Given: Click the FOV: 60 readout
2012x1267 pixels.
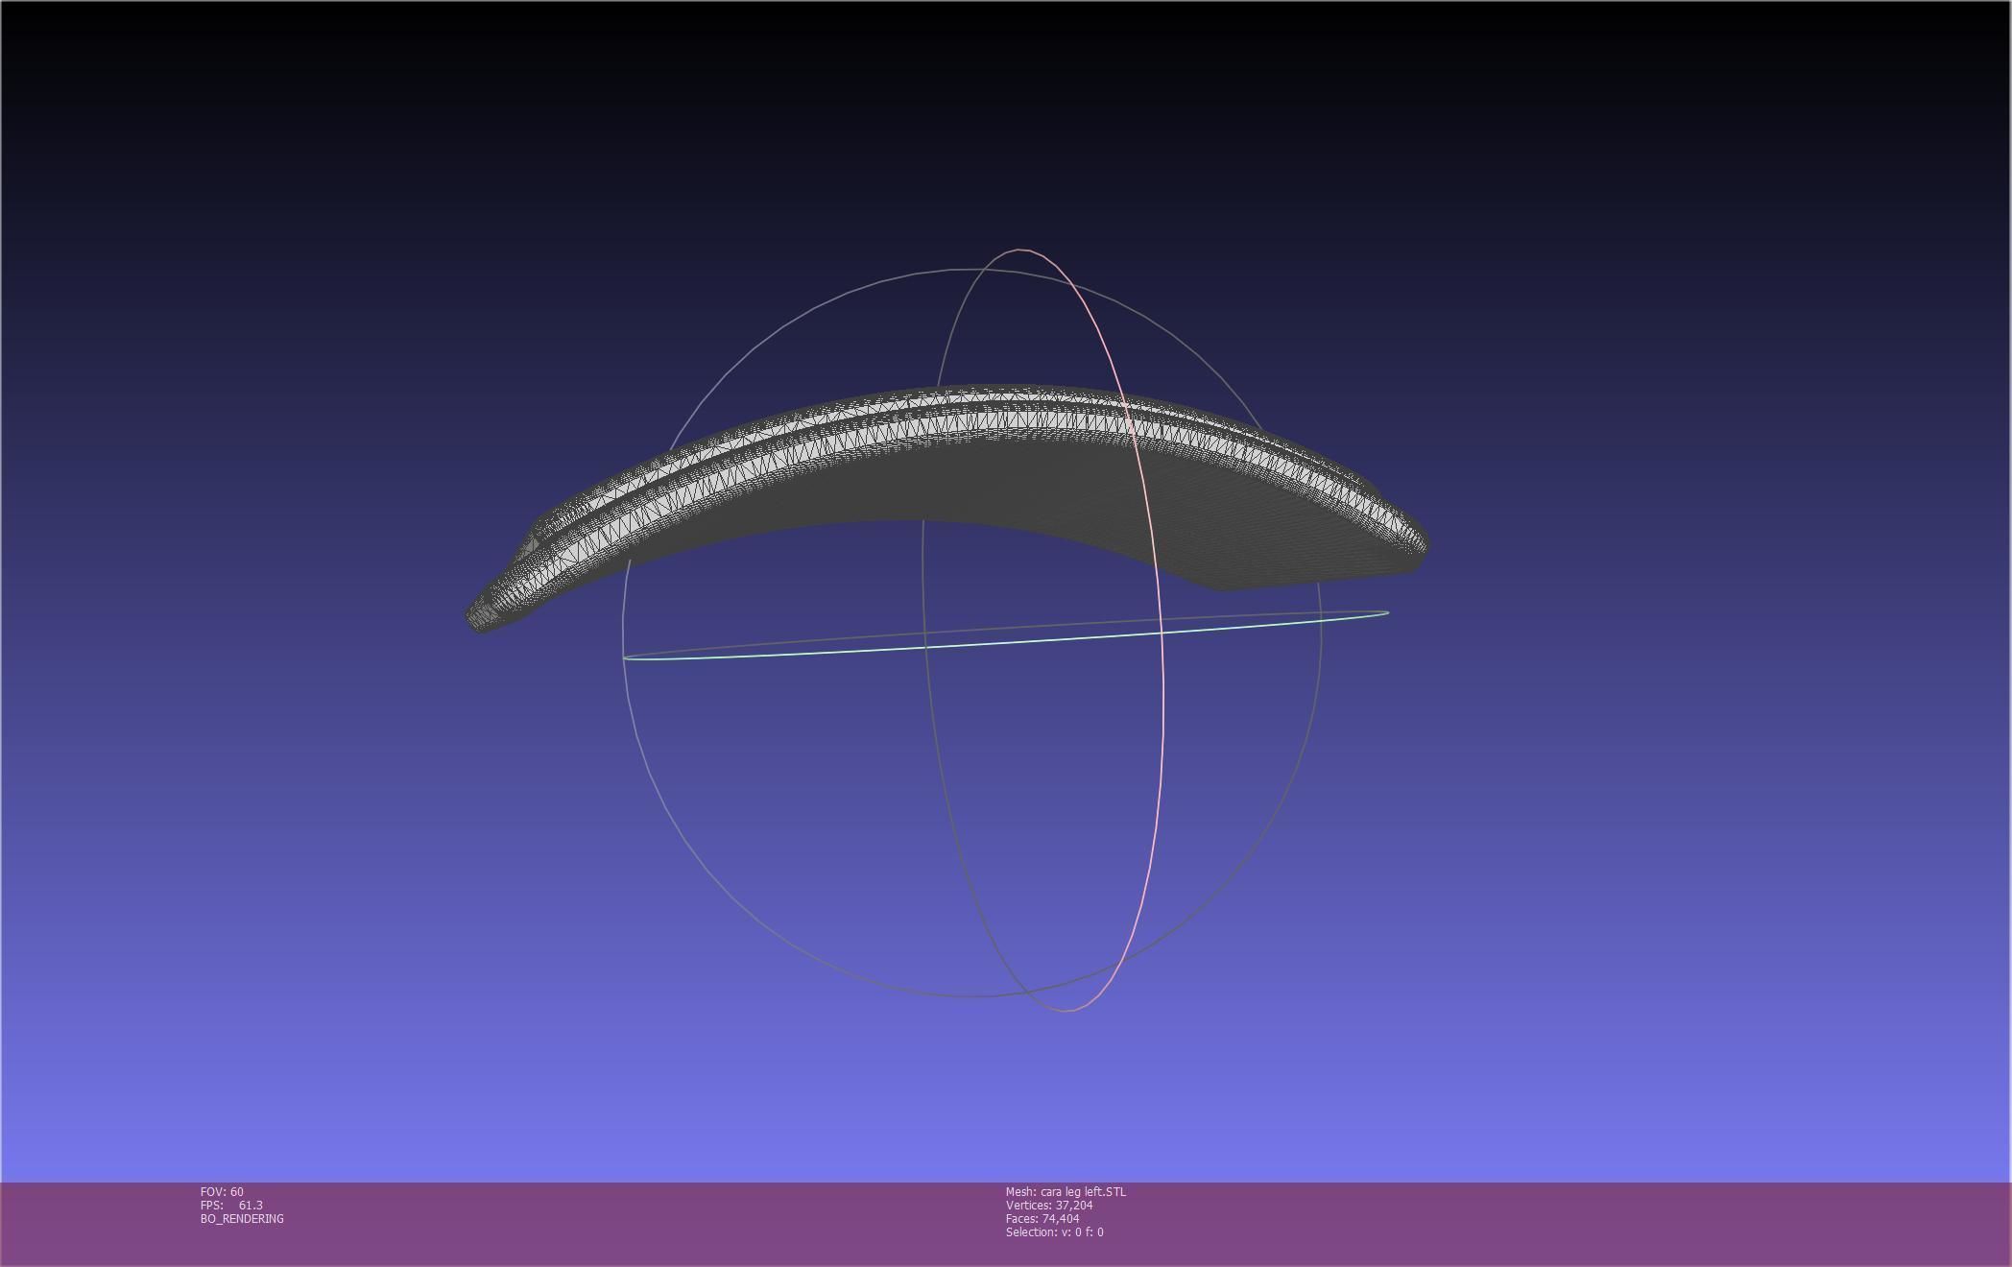Looking at the screenshot, I should pyautogui.click(x=222, y=1191).
